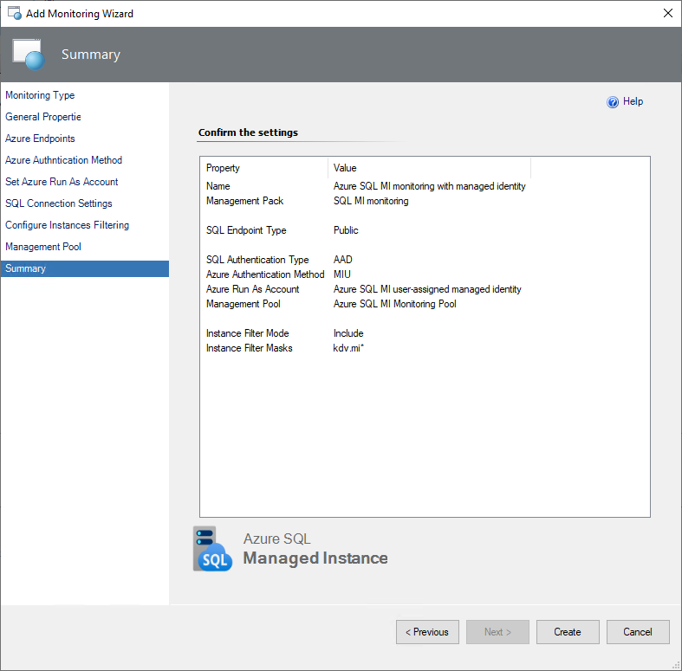
Task: Select the Instance Filter Mode label
Action: pos(248,333)
